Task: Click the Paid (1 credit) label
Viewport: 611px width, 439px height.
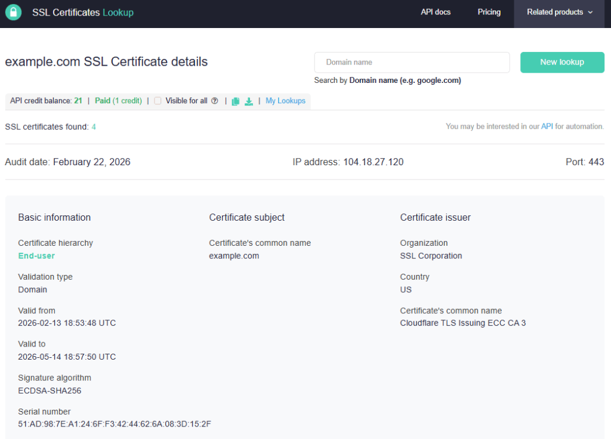Action: tap(118, 101)
